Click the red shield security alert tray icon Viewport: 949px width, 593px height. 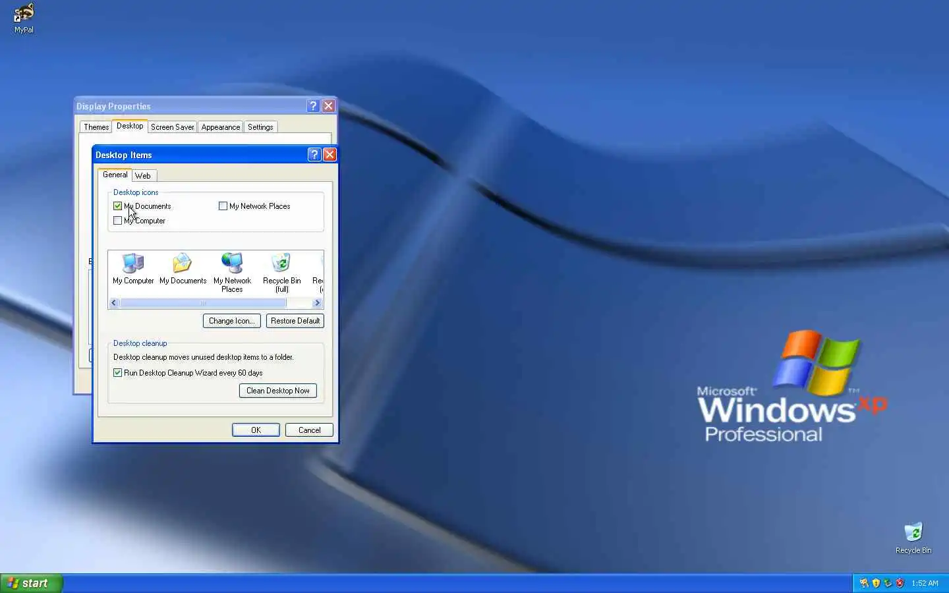[900, 583]
